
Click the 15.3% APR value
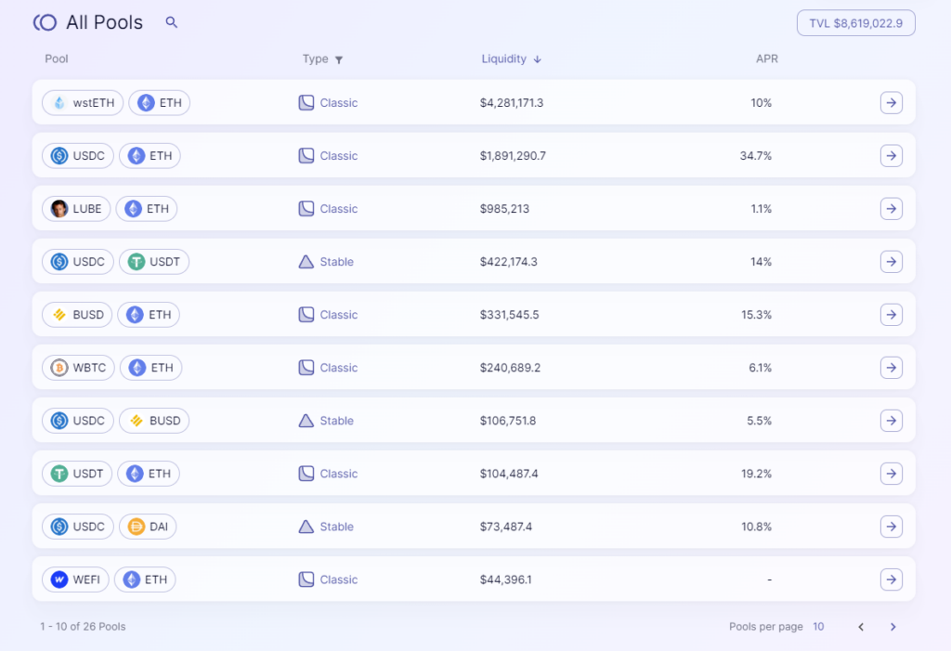(x=756, y=315)
